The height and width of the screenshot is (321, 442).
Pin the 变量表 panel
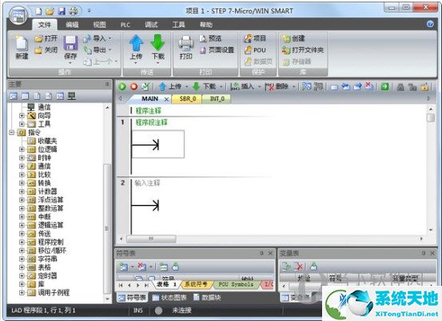click(x=424, y=253)
